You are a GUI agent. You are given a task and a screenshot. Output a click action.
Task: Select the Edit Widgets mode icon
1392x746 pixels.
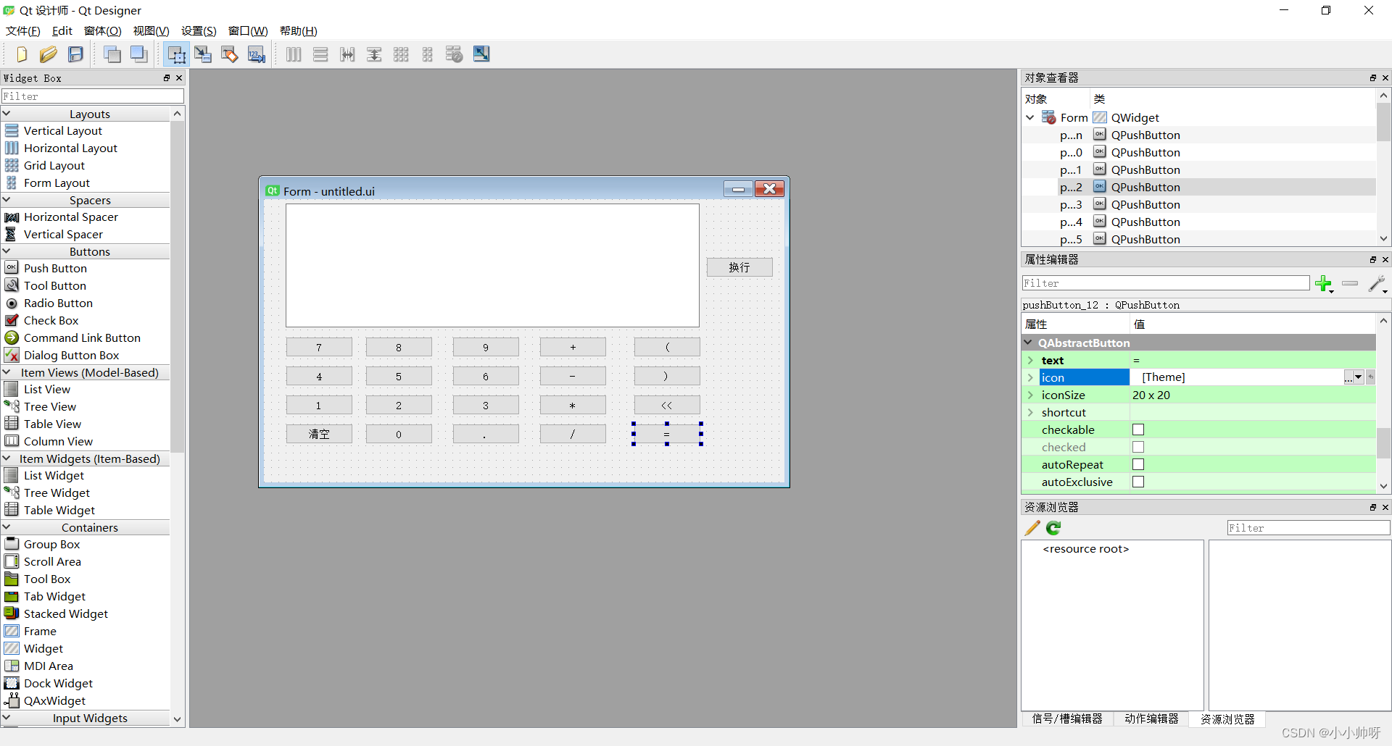(176, 54)
